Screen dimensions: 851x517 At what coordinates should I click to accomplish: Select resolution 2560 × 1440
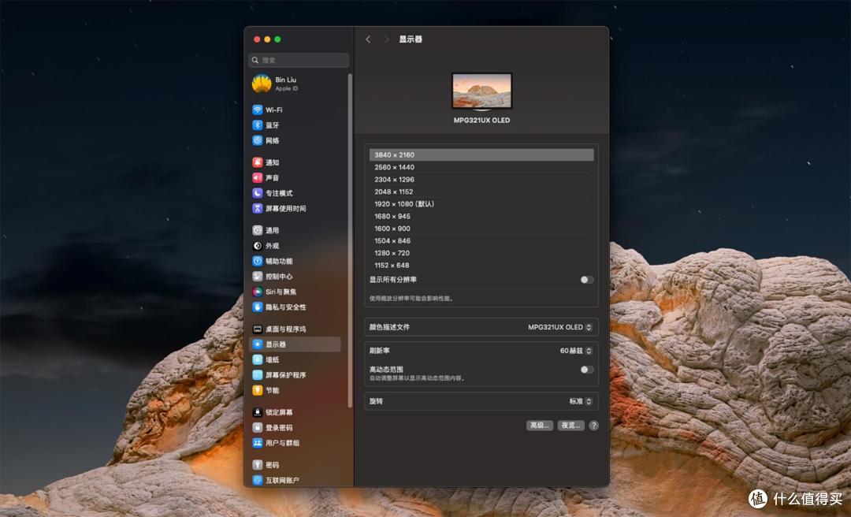coord(481,167)
